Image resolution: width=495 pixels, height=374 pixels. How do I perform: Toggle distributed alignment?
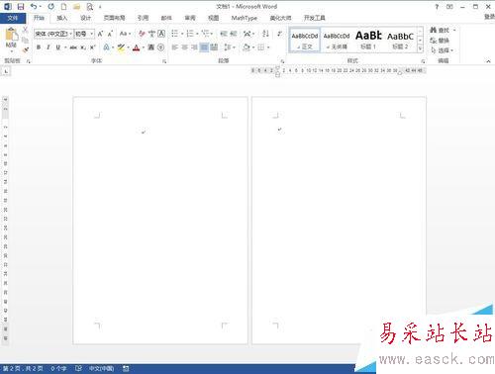pyautogui.click(x=214, y=47)
